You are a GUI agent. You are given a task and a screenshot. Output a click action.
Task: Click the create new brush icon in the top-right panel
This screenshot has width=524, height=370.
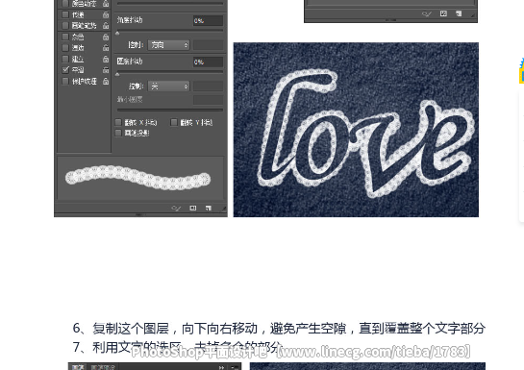pyautogui.click(x=459, y=13)
